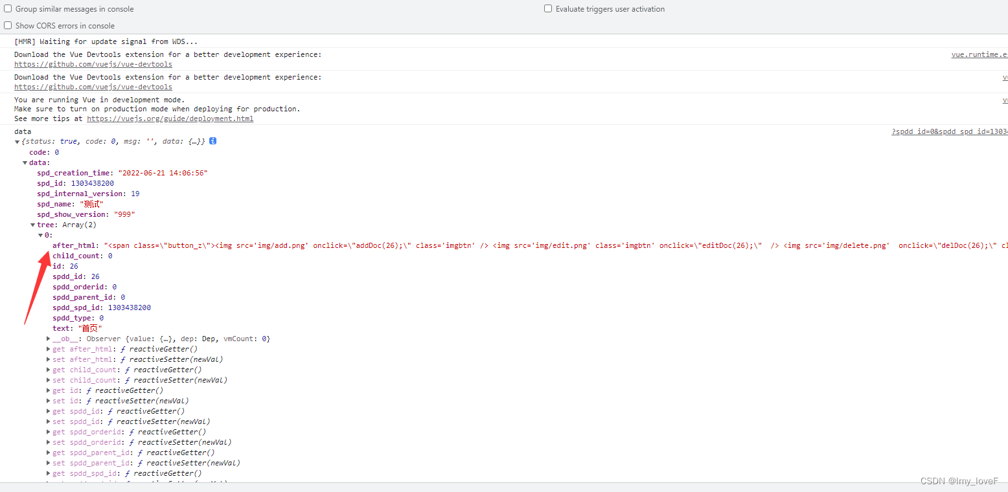Toggle Group similar messages in console checkbox

pyautogui.click(x=8, y=9)
